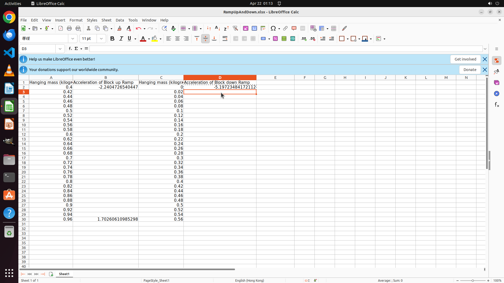Screen dimensions: 504x283
Task: Click the Donate button
Action: (x=470, y=70)
